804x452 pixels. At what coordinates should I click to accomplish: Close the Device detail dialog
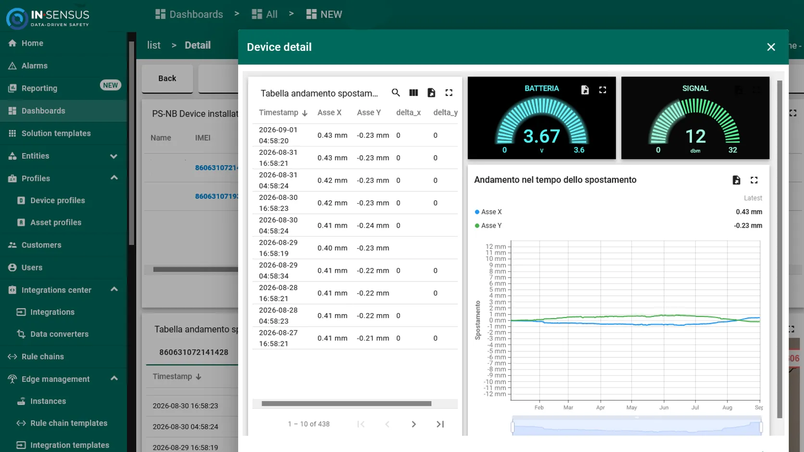[771, 47]
